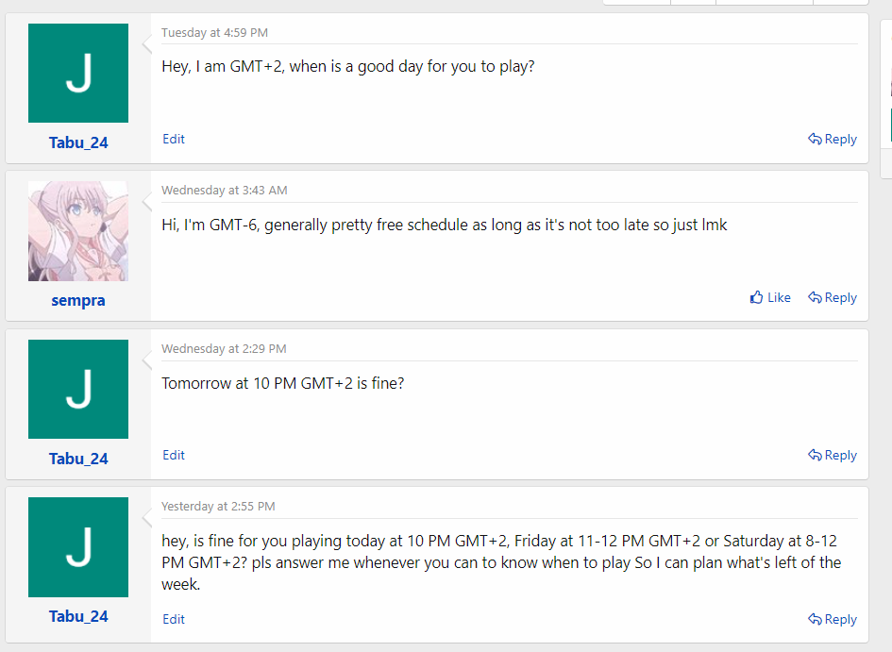Viewport: 892px width, 652px height.
Task: Click the thumbs-up Like icon
Action: tap(756, 297)
